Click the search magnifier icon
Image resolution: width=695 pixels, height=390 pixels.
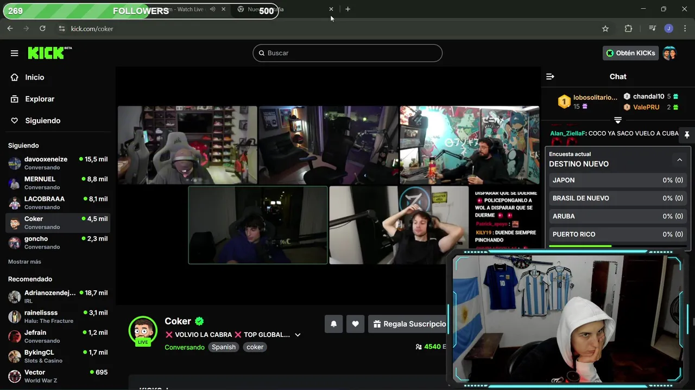(262, 53)
